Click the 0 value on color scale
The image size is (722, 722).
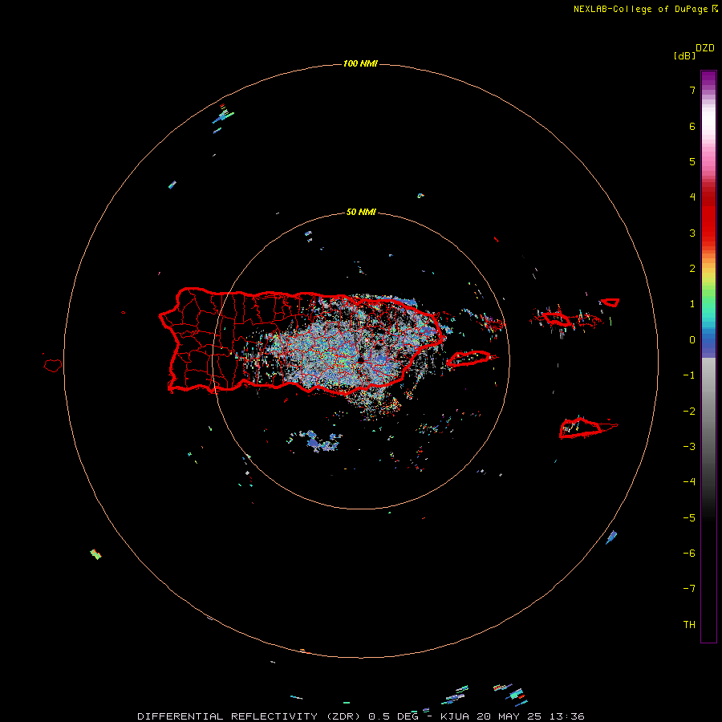coord(692,340)
